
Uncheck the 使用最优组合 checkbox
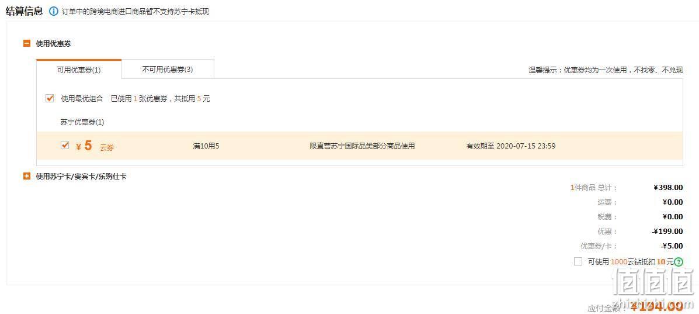point(50,98)
